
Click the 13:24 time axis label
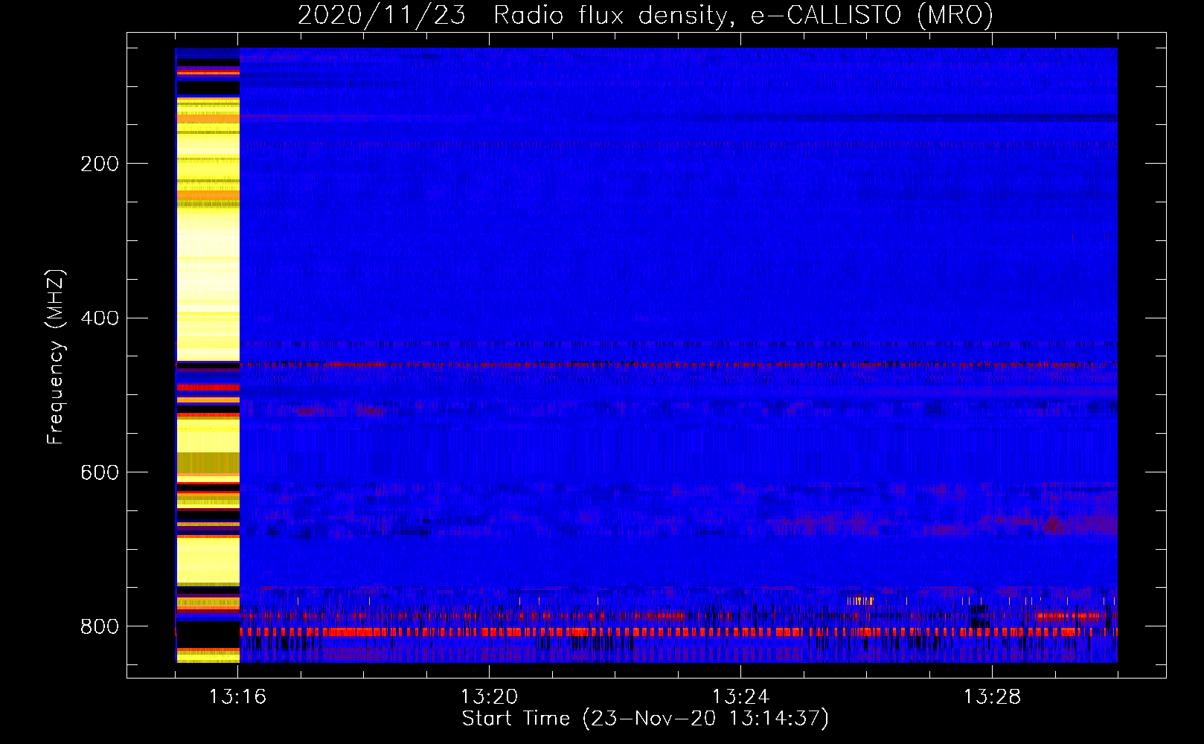[740, 697]
